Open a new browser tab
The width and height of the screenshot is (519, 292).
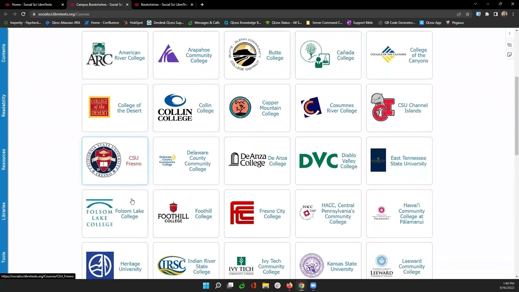pos(202,4)
